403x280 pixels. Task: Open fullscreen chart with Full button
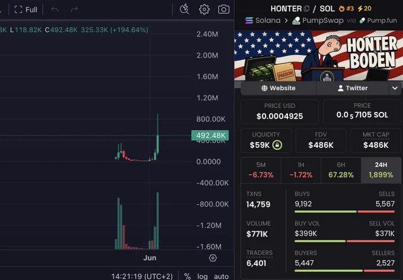[x=25, y=9]
